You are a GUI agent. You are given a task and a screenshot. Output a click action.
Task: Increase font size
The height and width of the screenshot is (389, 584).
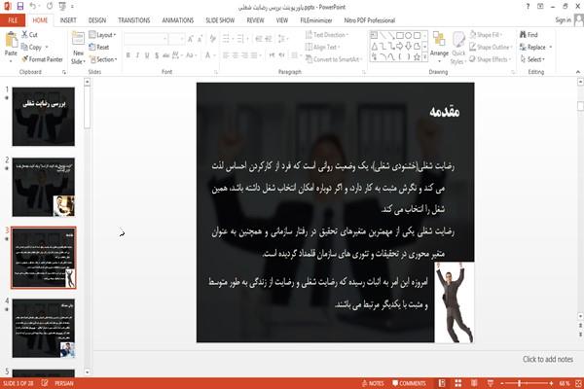point(191,38)
